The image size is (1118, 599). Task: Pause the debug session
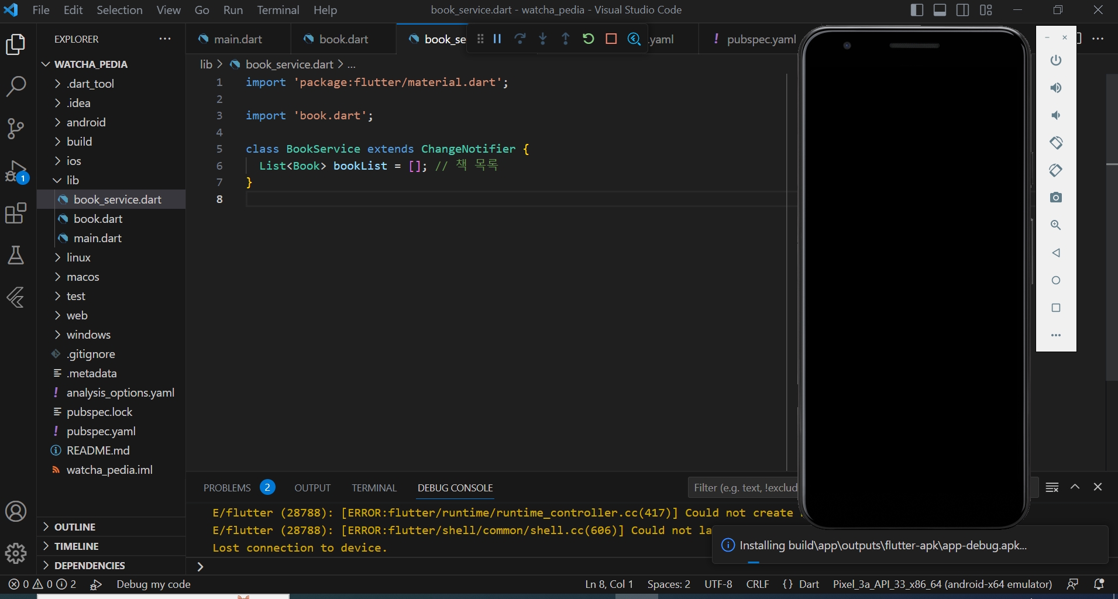497,39
